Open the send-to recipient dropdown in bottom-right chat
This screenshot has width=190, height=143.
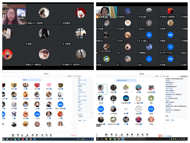point(173,120)
